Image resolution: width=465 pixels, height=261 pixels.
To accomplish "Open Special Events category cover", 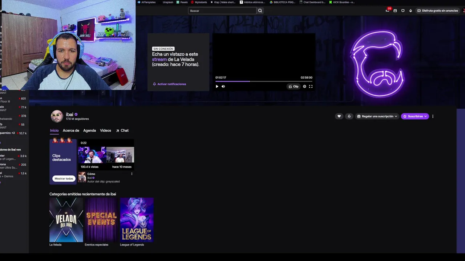I will [101, 220].
